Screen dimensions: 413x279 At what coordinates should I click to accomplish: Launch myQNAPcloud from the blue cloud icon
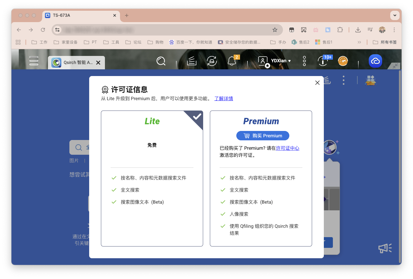coord(375,61)
